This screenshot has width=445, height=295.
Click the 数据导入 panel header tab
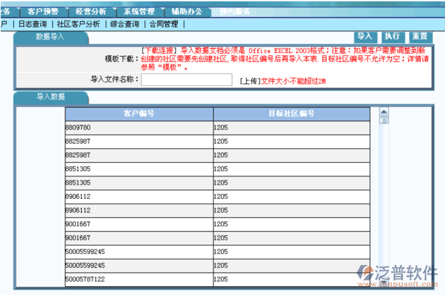pos(50,37)
